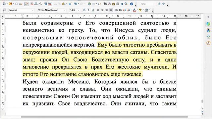
Task: Click the horizontal scrollbar at the bottom
Action: 104,117
